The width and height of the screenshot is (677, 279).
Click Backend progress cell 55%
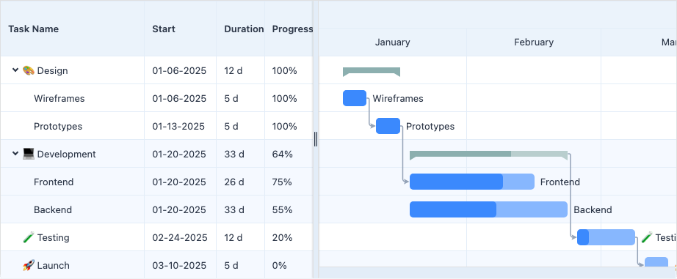tap(289, 209)
